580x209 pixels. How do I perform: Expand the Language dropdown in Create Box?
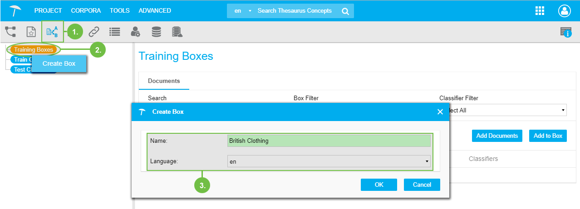point(329,161)
